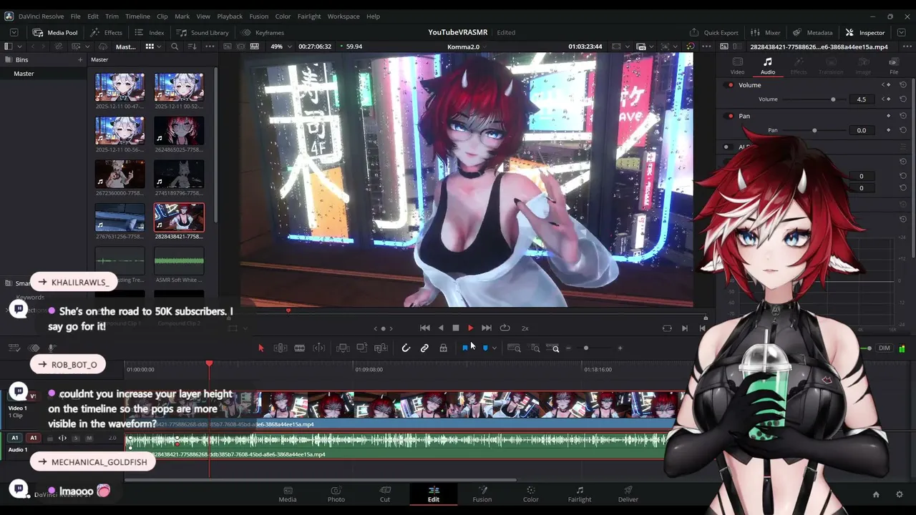Open the Project Manager home icon
This screenshot has width=916, height=515.
[x=876, y=494]
